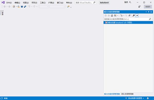The height and width of the screenshot is (100, 154).
Task: Open the Solution Explorer window options dropdown
Action: (146, 12)
